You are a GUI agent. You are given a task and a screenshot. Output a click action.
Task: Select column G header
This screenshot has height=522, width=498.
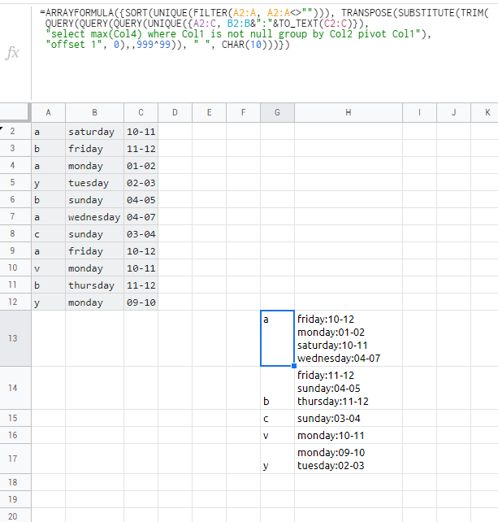278,112
